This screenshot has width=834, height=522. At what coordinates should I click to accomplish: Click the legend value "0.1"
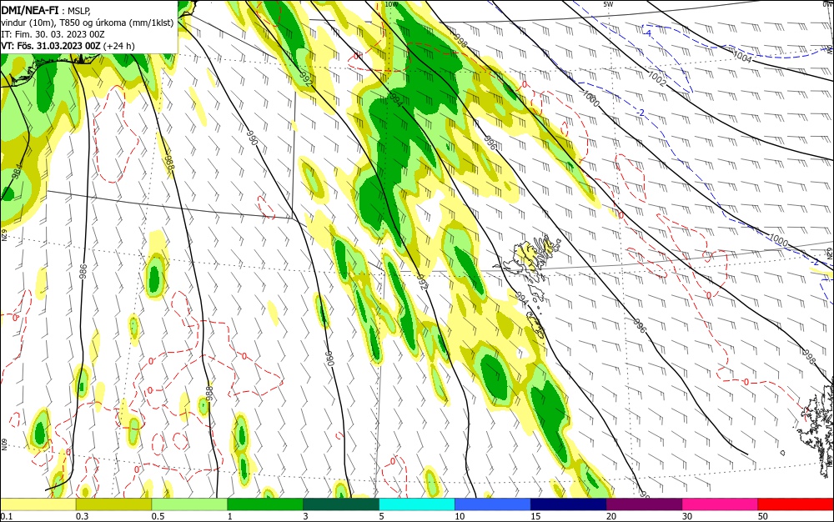[7, 516]
